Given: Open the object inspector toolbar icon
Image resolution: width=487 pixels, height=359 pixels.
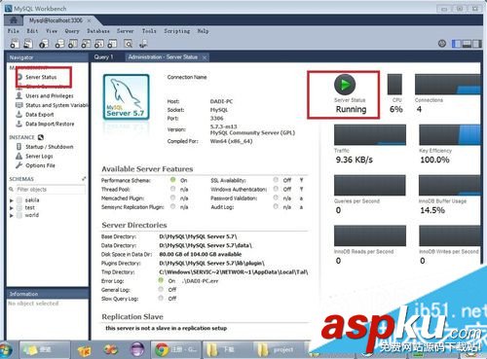Looking at the screenshot, I should coord(44,44).
